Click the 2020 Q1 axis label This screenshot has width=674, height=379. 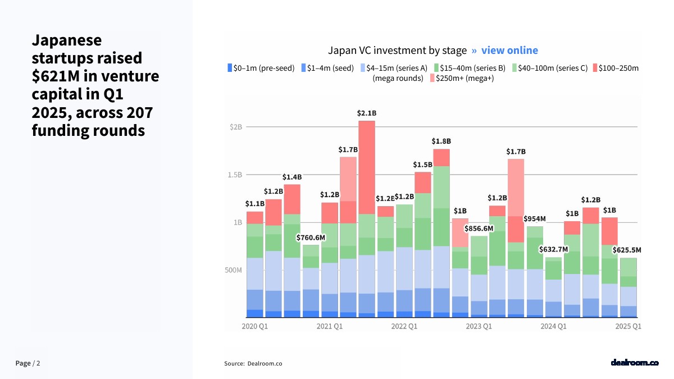coord(254,326)
